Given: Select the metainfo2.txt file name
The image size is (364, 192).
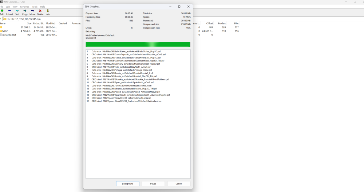Looking at the screenshot, I should [x=9, y=35].
